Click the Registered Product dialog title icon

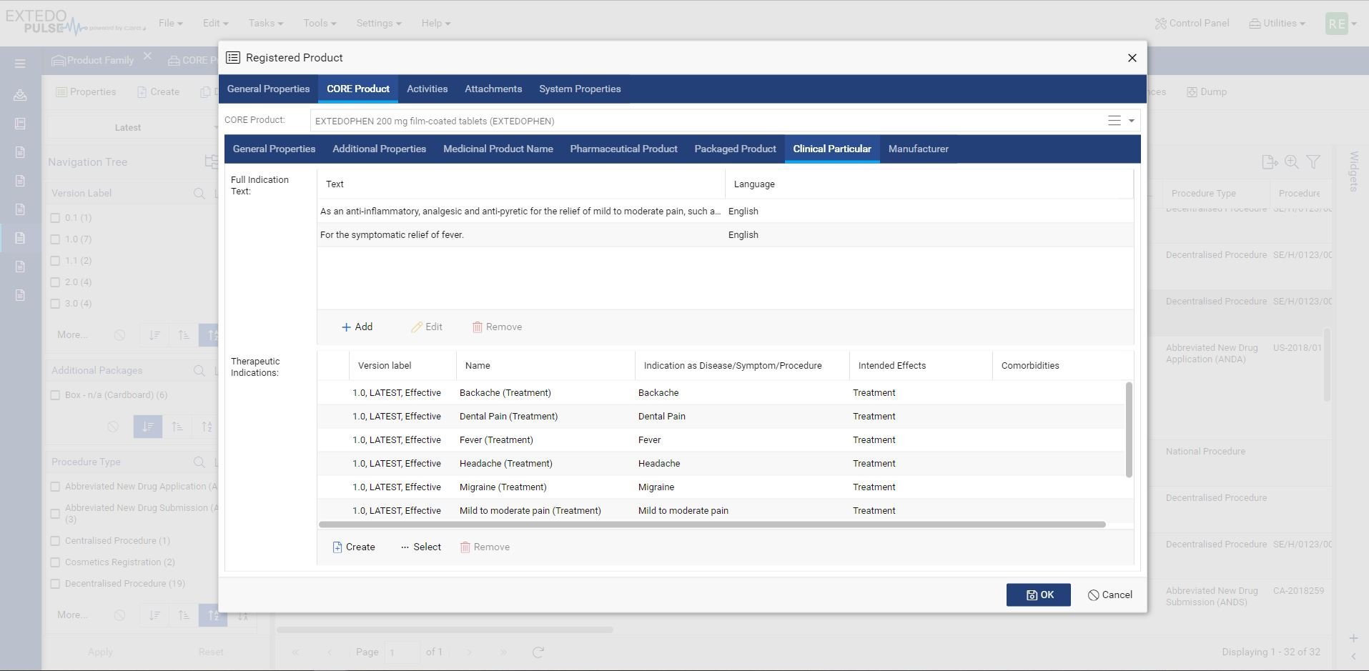pos(233,57)
